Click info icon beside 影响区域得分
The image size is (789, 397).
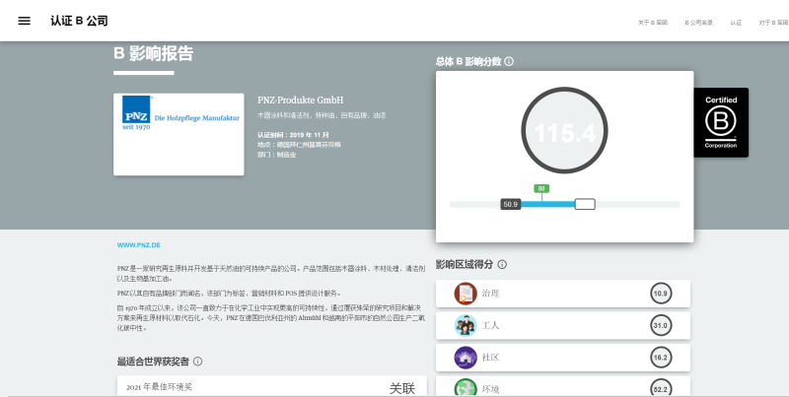[502, 264]
